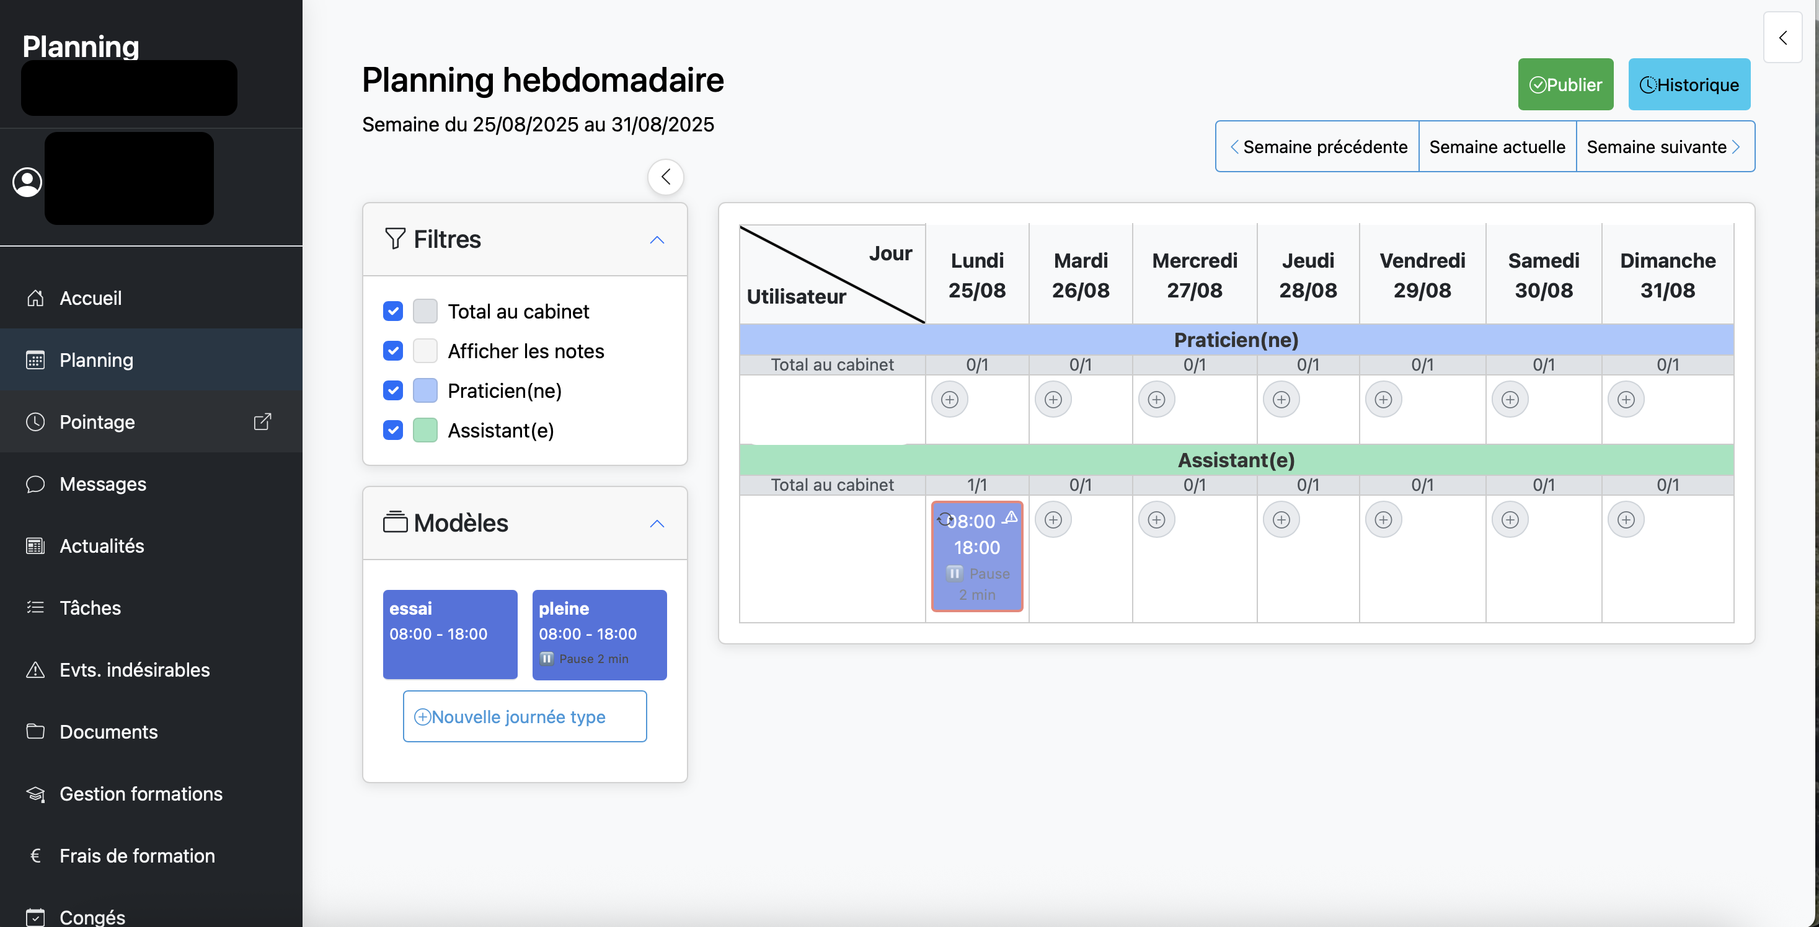The width and height of the screenshot is (1819, 927).
Task: Hide the left filters column arrow
Action: pos(665,177)
